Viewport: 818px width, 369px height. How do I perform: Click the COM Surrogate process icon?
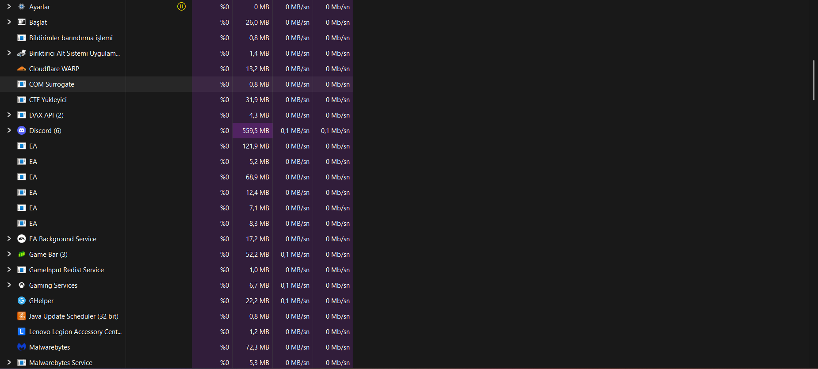(x=21, y=84)
